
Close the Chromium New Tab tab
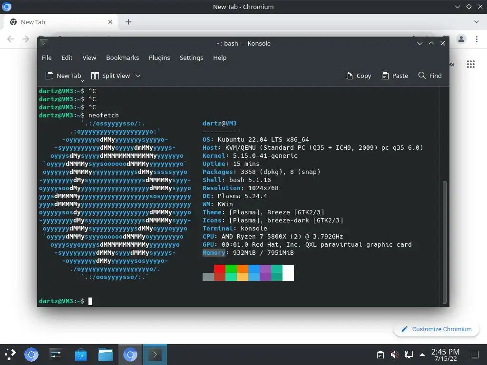[110, 22]
